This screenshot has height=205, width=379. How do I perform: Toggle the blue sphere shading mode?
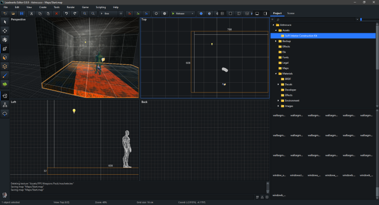(201, 13)
